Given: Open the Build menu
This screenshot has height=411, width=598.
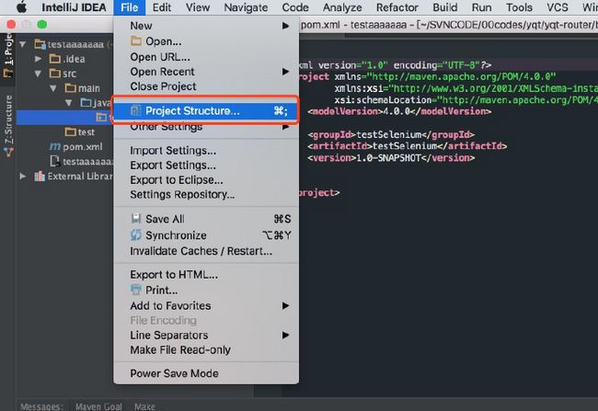Looking at the screenshot, I should coord(444,7).
